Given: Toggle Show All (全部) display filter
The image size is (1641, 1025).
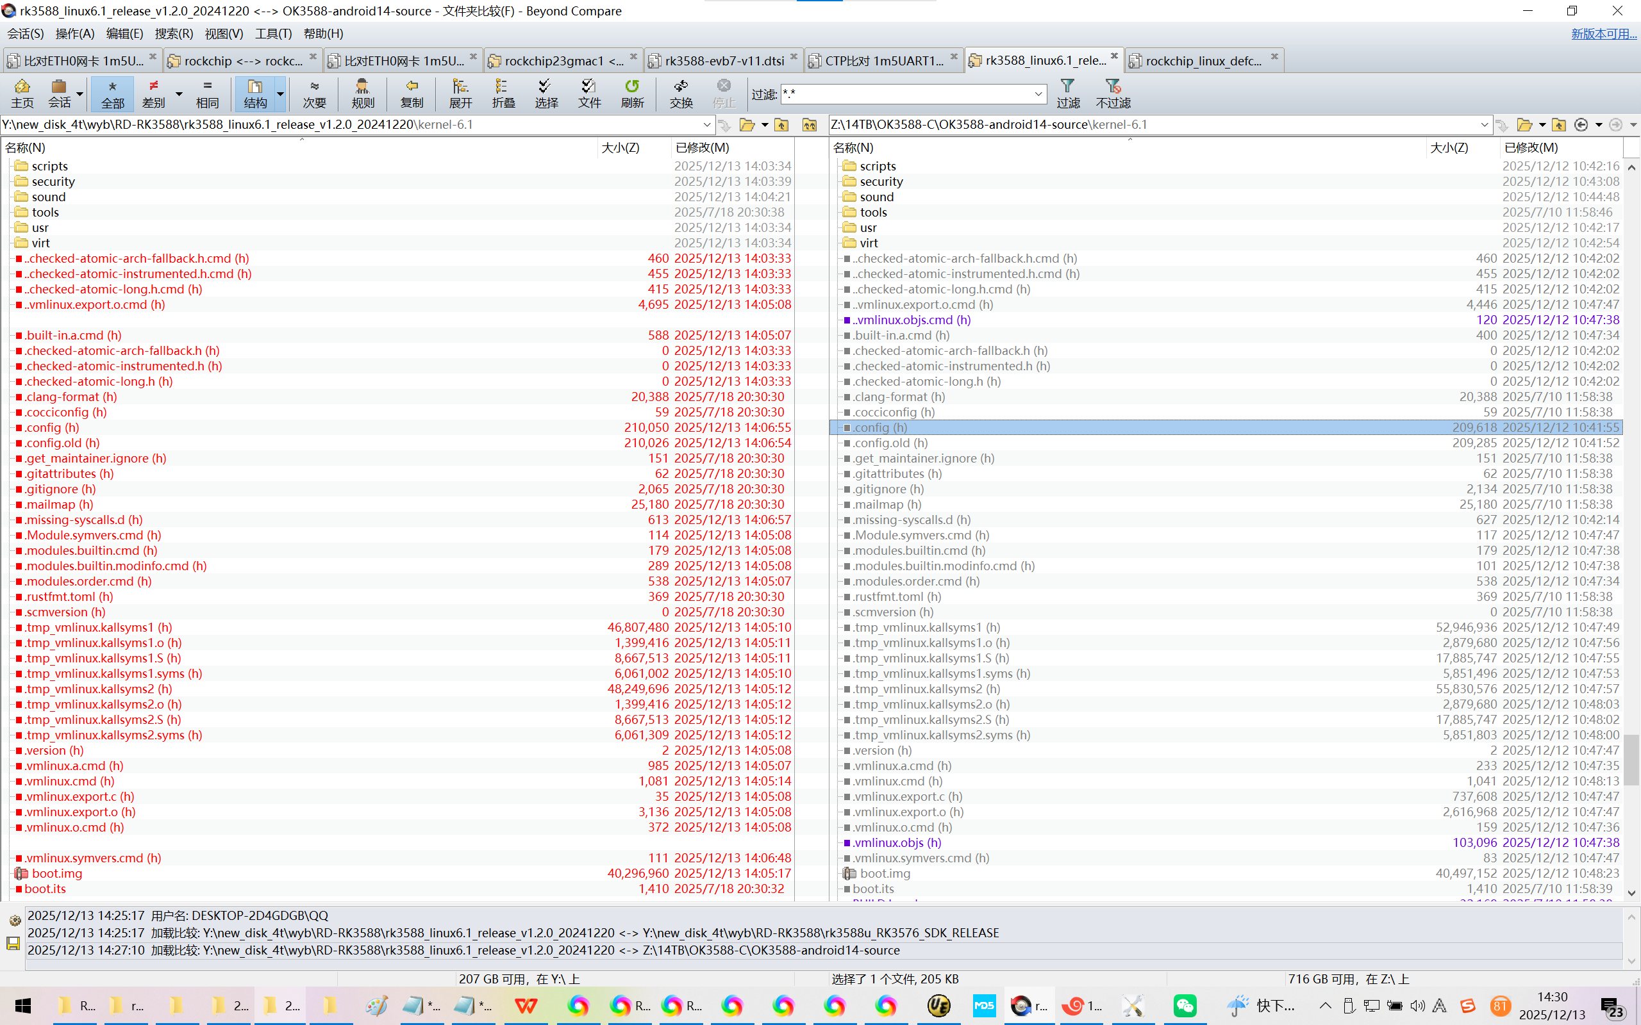Looking at the screenshot, I should coord(113,93).
